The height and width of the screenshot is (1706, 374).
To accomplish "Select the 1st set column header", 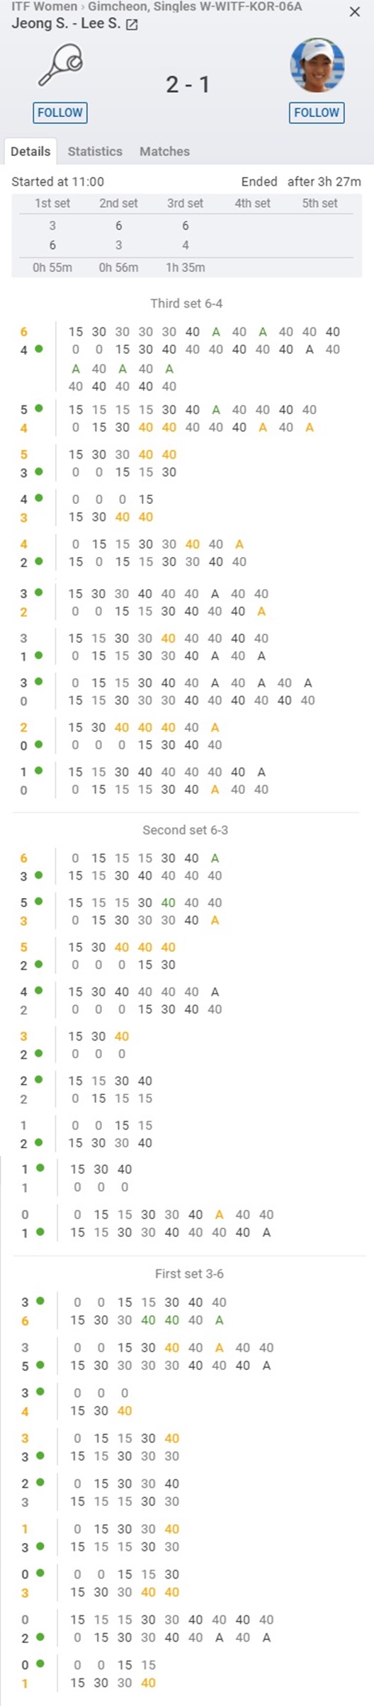I will click(52, 203).
